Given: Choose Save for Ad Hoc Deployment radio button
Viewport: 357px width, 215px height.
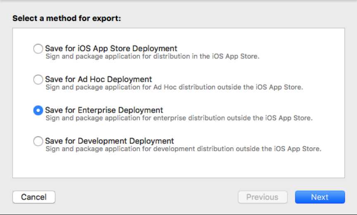Looking at the screenshot, I should [x=38, y=80].
